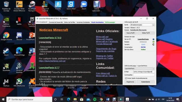Open the Soporte de cuentas link
Image resolution: width=182 pixels, height=102 pixels.
105,51
